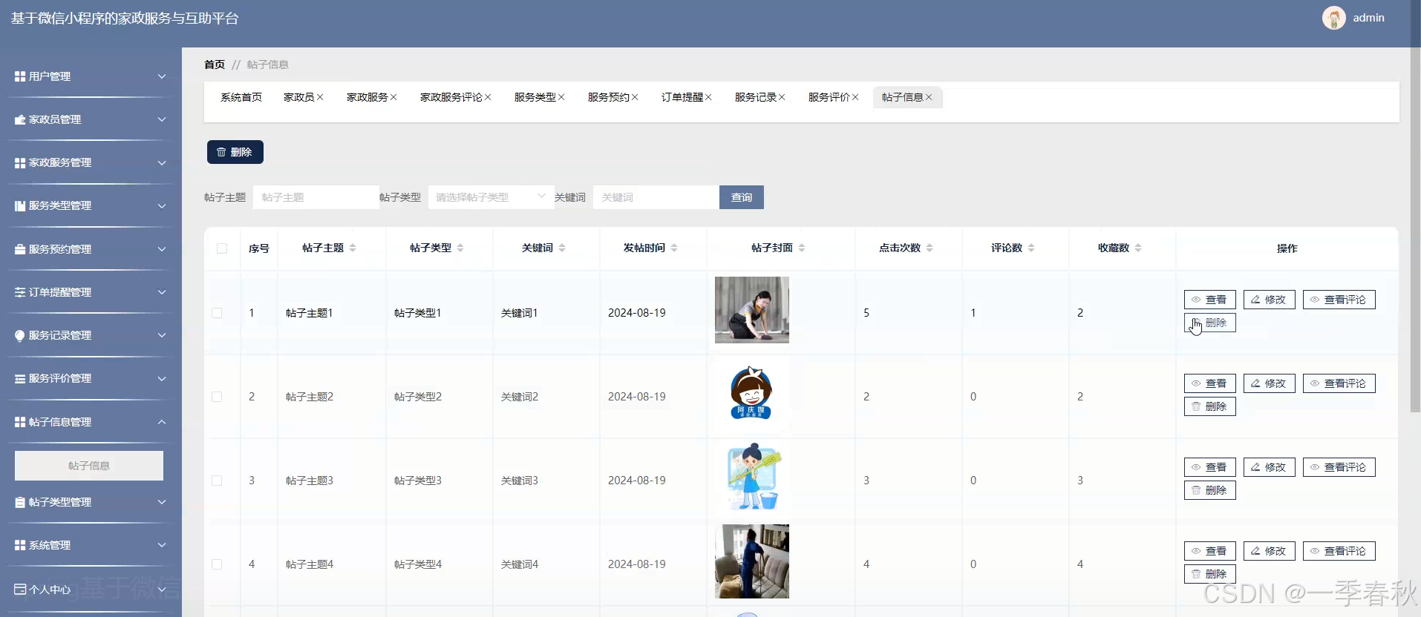Click the 家政服务管理 grid icon
1421x617 pixels.
click(20, 162)
